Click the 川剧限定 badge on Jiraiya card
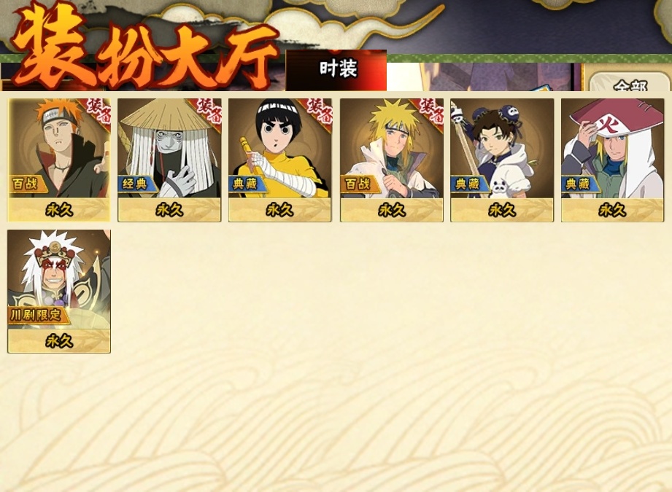 pos(37,315)
